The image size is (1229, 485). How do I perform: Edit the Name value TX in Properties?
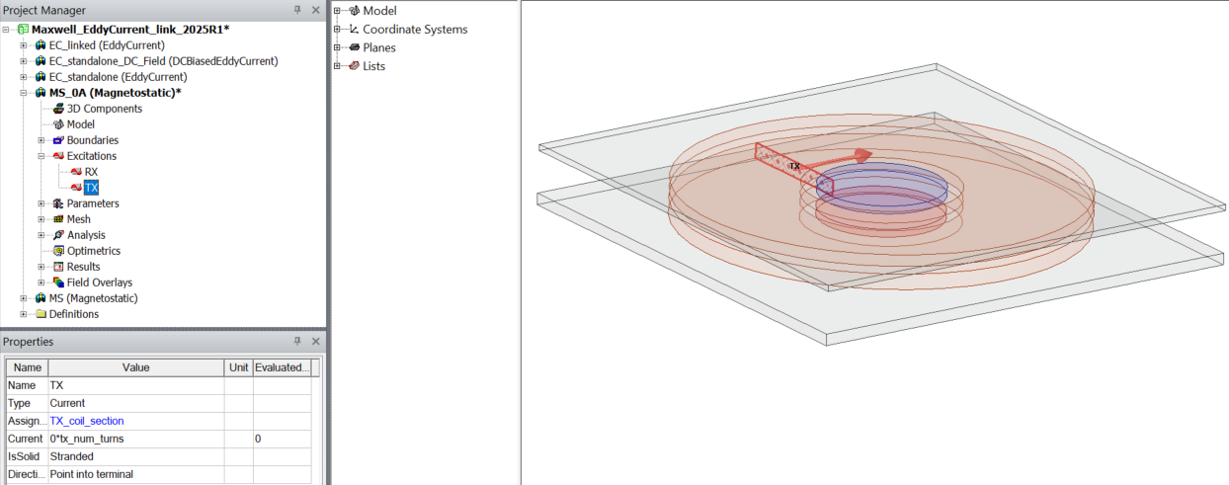(x=136, y=385)
